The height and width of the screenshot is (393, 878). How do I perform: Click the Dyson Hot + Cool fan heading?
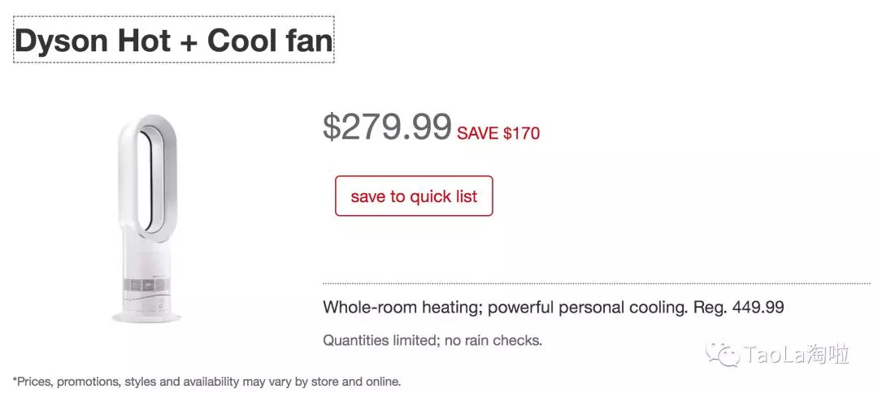coord(174,41)
